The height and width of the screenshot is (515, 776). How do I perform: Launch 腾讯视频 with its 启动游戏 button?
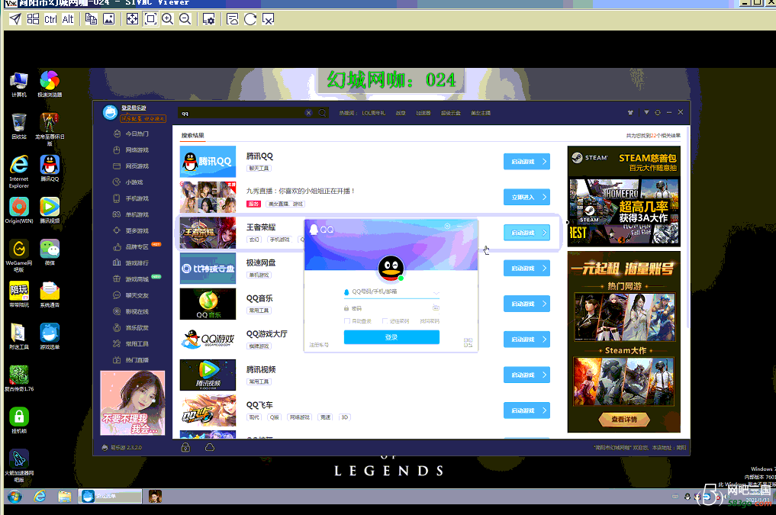click(x=526, y=375)
